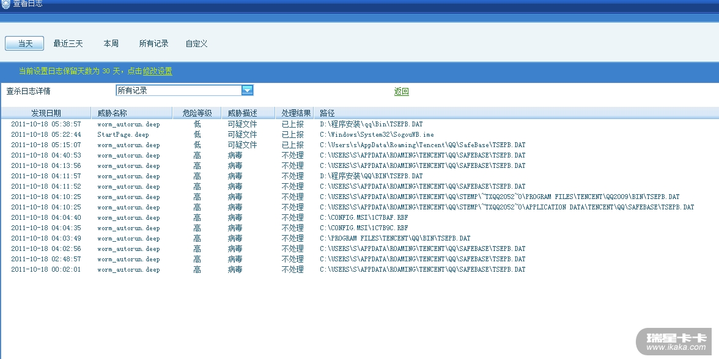
Task: Click the 返回 link
Action: pos(401,91)
